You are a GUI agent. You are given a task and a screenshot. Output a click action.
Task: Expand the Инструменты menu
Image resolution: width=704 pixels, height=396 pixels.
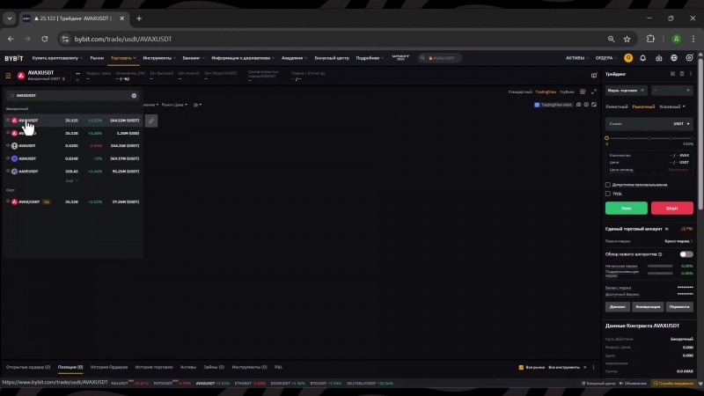159,58
